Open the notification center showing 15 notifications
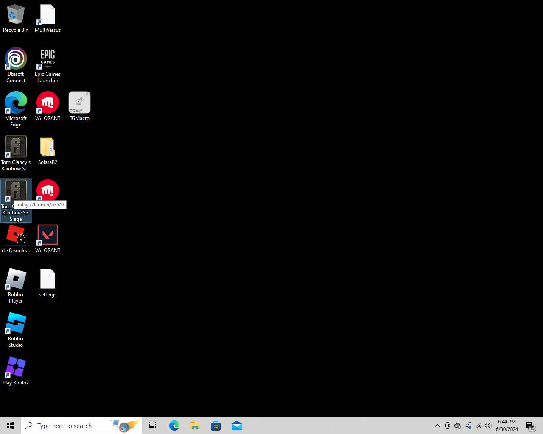 (530, 426)
